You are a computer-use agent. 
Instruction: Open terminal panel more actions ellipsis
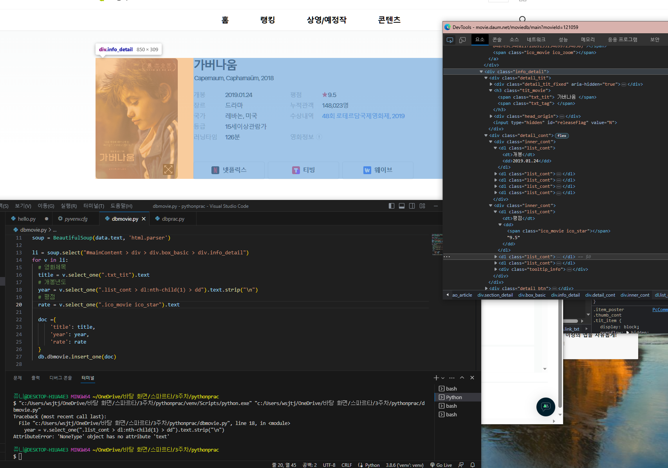click(x=452, y=378)
